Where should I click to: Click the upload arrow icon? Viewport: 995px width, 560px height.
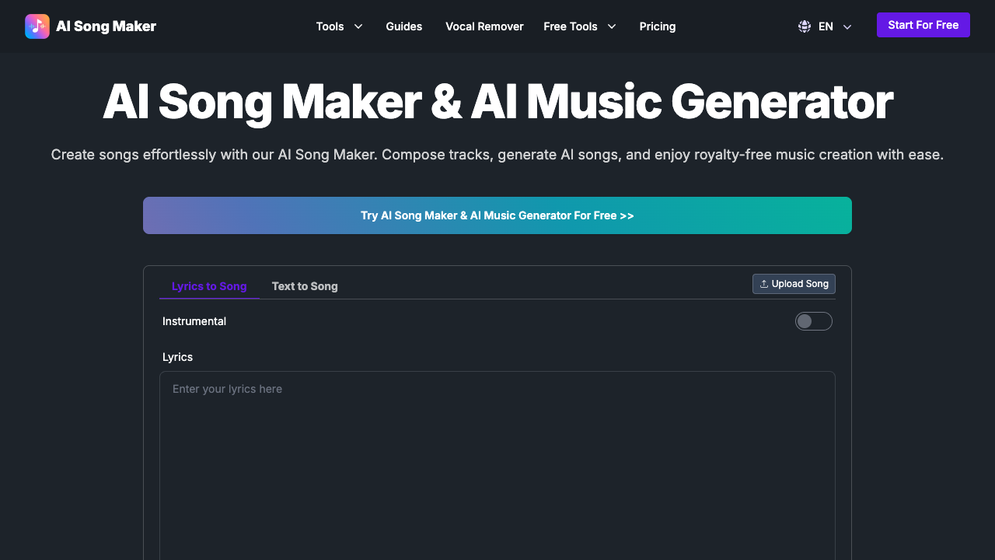[764, 284]
